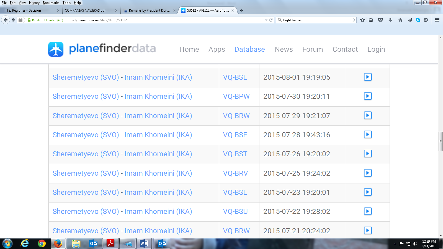Image resolution: width=443 pixels, height=249 pixels.
Task: Open Windows Start button
Action: pos(7,244)
